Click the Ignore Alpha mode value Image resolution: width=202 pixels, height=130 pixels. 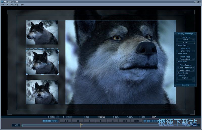point(185,51)
